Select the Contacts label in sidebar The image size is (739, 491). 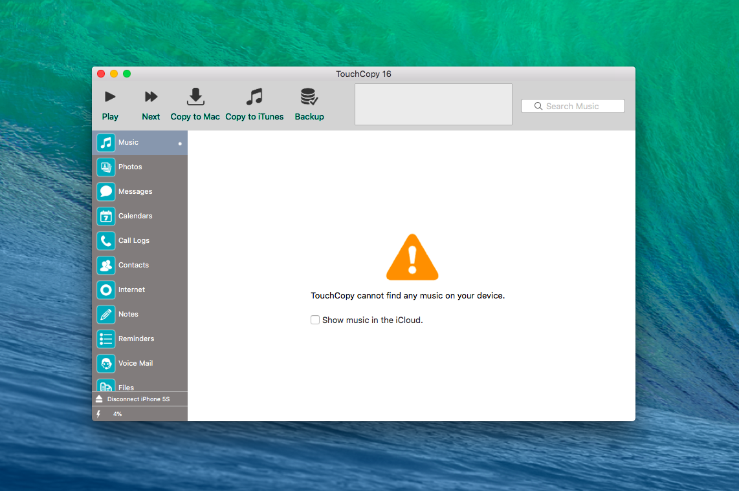(x=133, y=265)
